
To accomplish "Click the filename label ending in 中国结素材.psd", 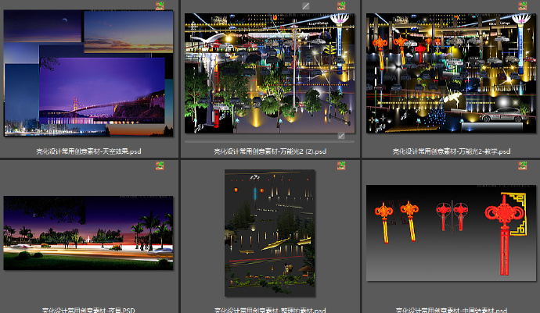I will (452, 310).
